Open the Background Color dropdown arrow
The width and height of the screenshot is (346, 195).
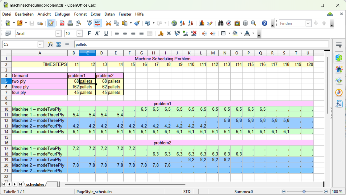[x=241, y=33]
